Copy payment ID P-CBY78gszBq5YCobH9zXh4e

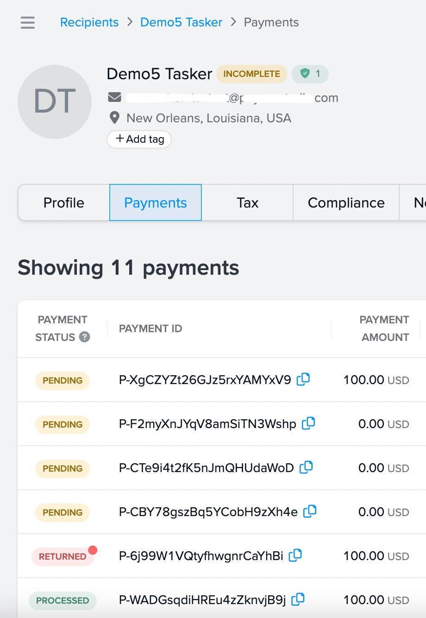pos(310,511)
